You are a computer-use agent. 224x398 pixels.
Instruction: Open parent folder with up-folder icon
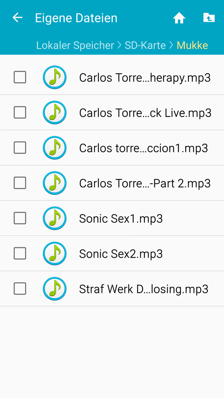(209, 18)
